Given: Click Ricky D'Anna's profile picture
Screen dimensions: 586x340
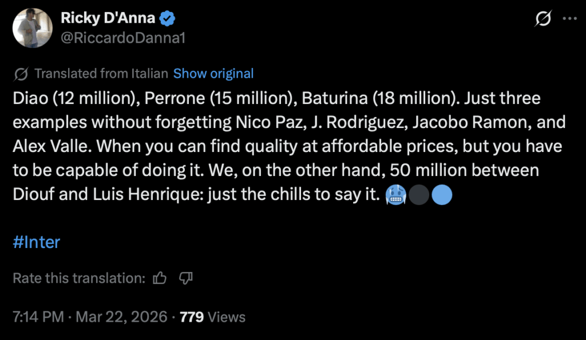Looking at the screenshot, I should (33, 27).
